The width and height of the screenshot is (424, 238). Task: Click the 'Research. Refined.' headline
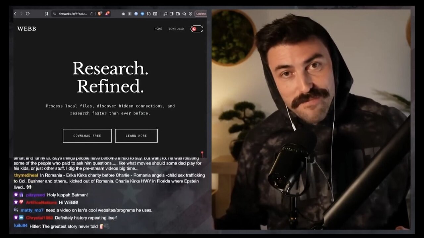coord(110,77)
